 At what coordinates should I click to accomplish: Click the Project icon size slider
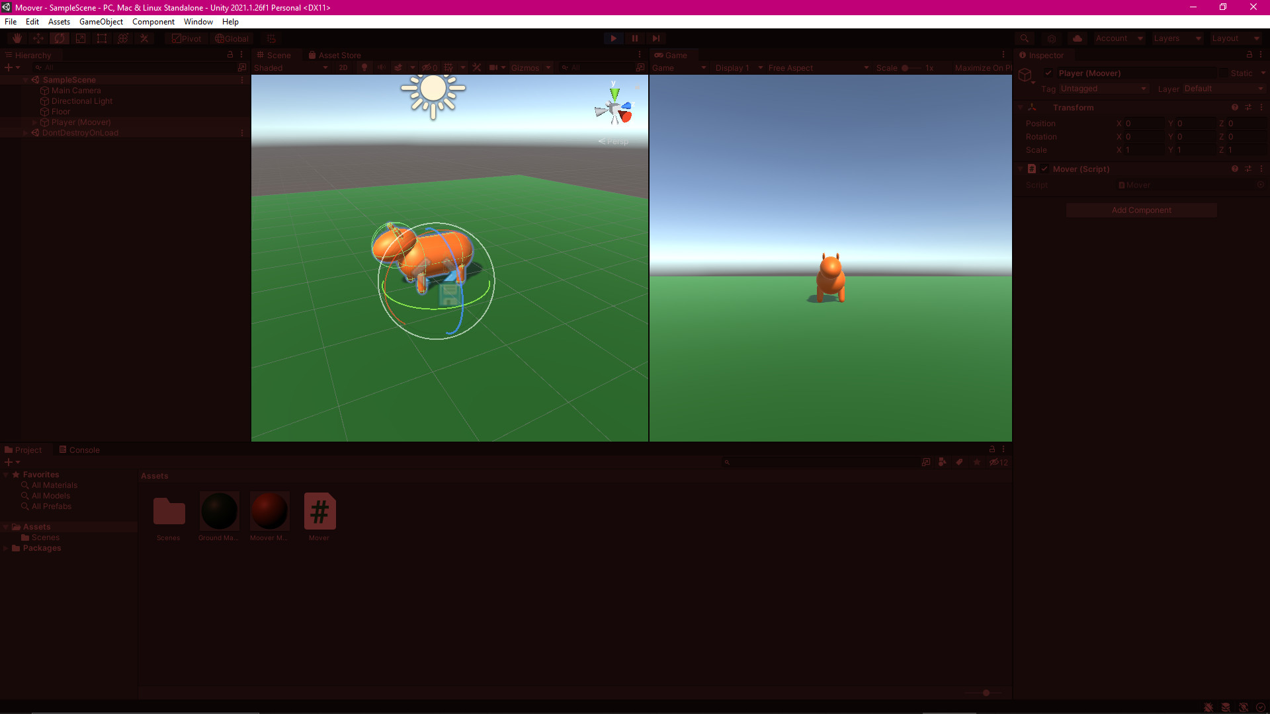[986, 693]
